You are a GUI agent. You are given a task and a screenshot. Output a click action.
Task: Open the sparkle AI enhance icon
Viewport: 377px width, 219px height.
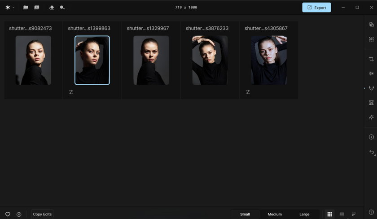(371, 117)
